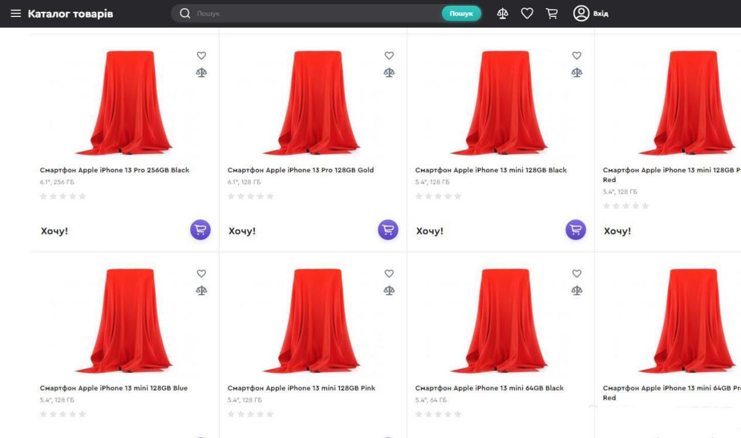Rate iPhone 13 mini 128GB Blue stars

pos(63,414)
